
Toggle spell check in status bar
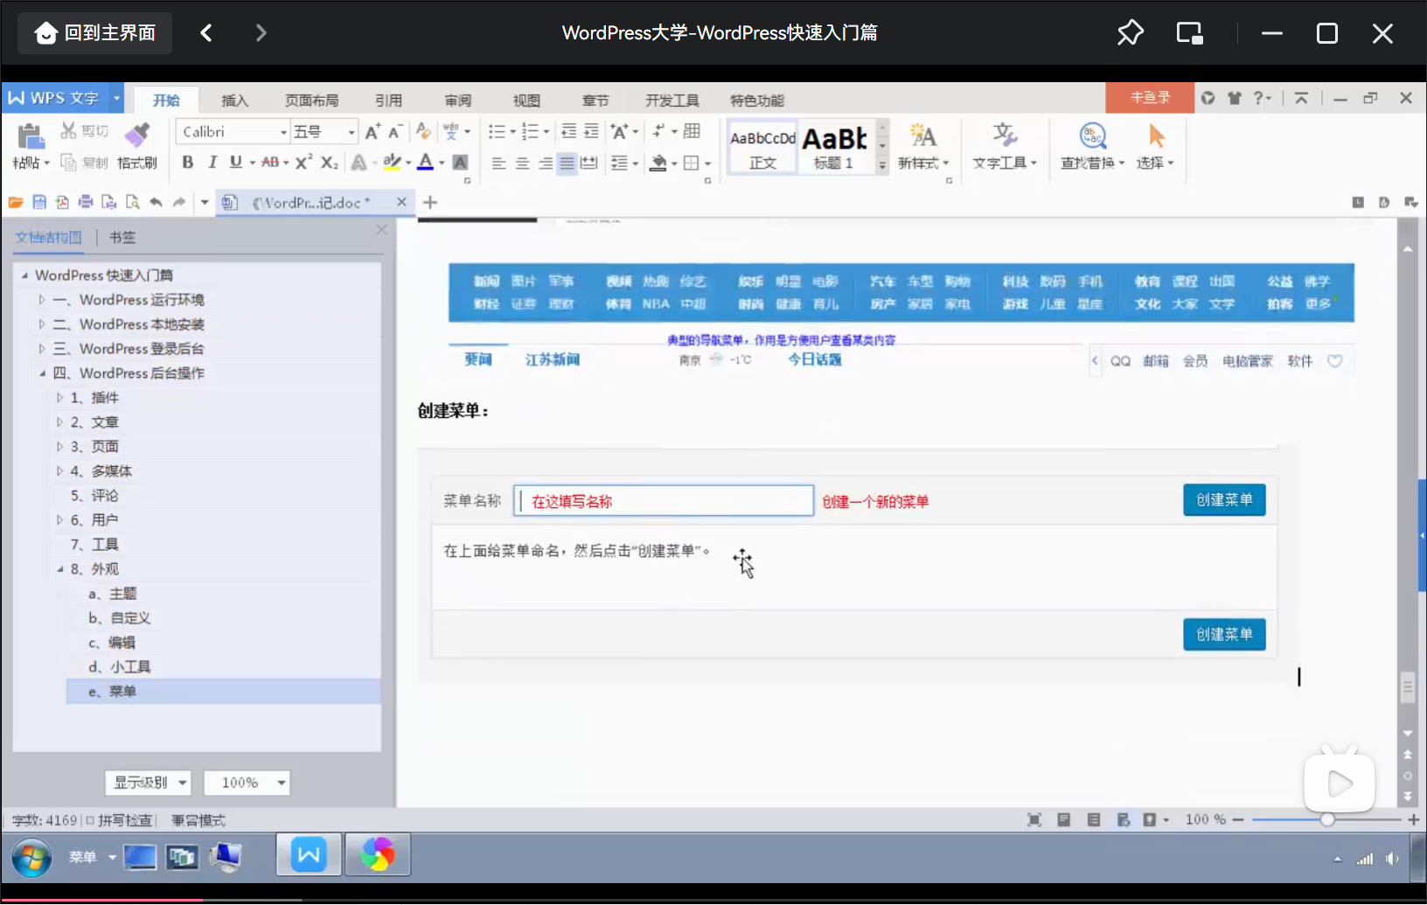click(x=119, y=820)
